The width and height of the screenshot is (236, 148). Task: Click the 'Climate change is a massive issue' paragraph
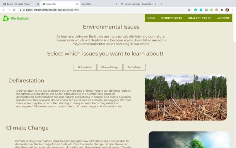point(73,144)
